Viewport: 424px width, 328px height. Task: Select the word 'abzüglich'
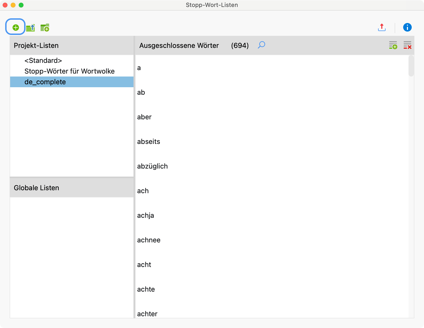click(x=152, y=166)
